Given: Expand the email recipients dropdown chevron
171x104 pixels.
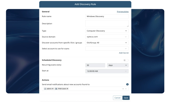Looking at the screenshot, I should pos(126,89).
